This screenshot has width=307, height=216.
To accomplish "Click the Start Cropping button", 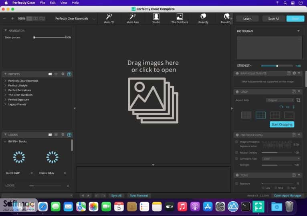I will (x=282, y=124).
